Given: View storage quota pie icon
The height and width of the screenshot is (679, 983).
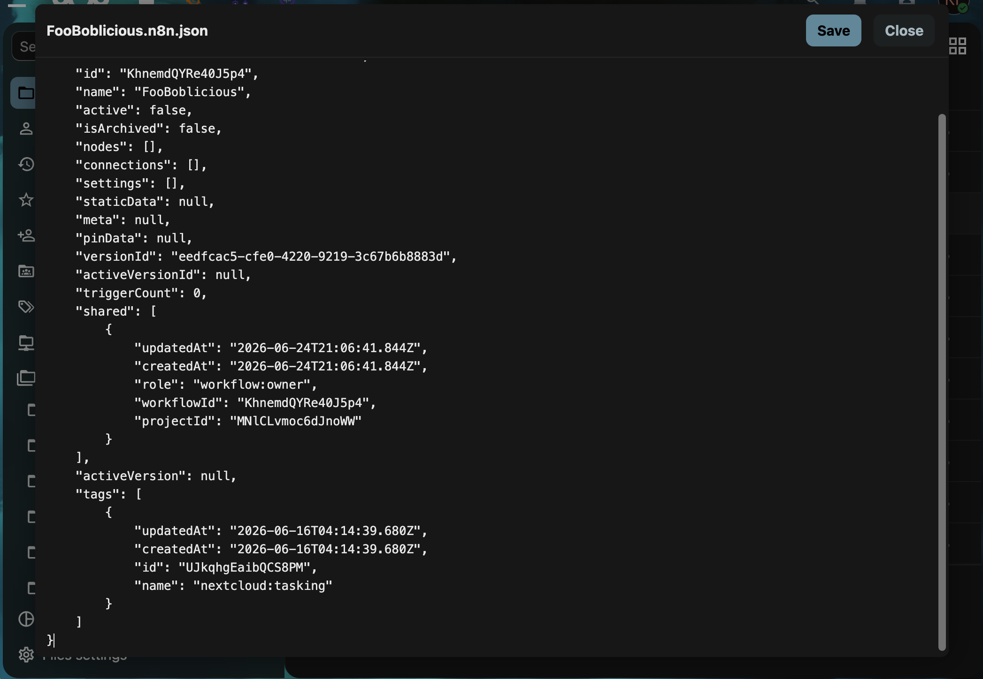Looking at the screenshot, I should coord(26,619).
